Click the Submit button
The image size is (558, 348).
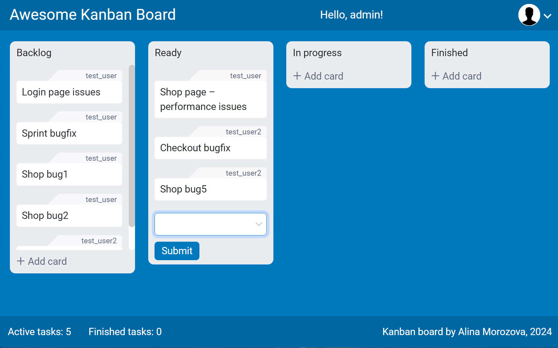177,251
